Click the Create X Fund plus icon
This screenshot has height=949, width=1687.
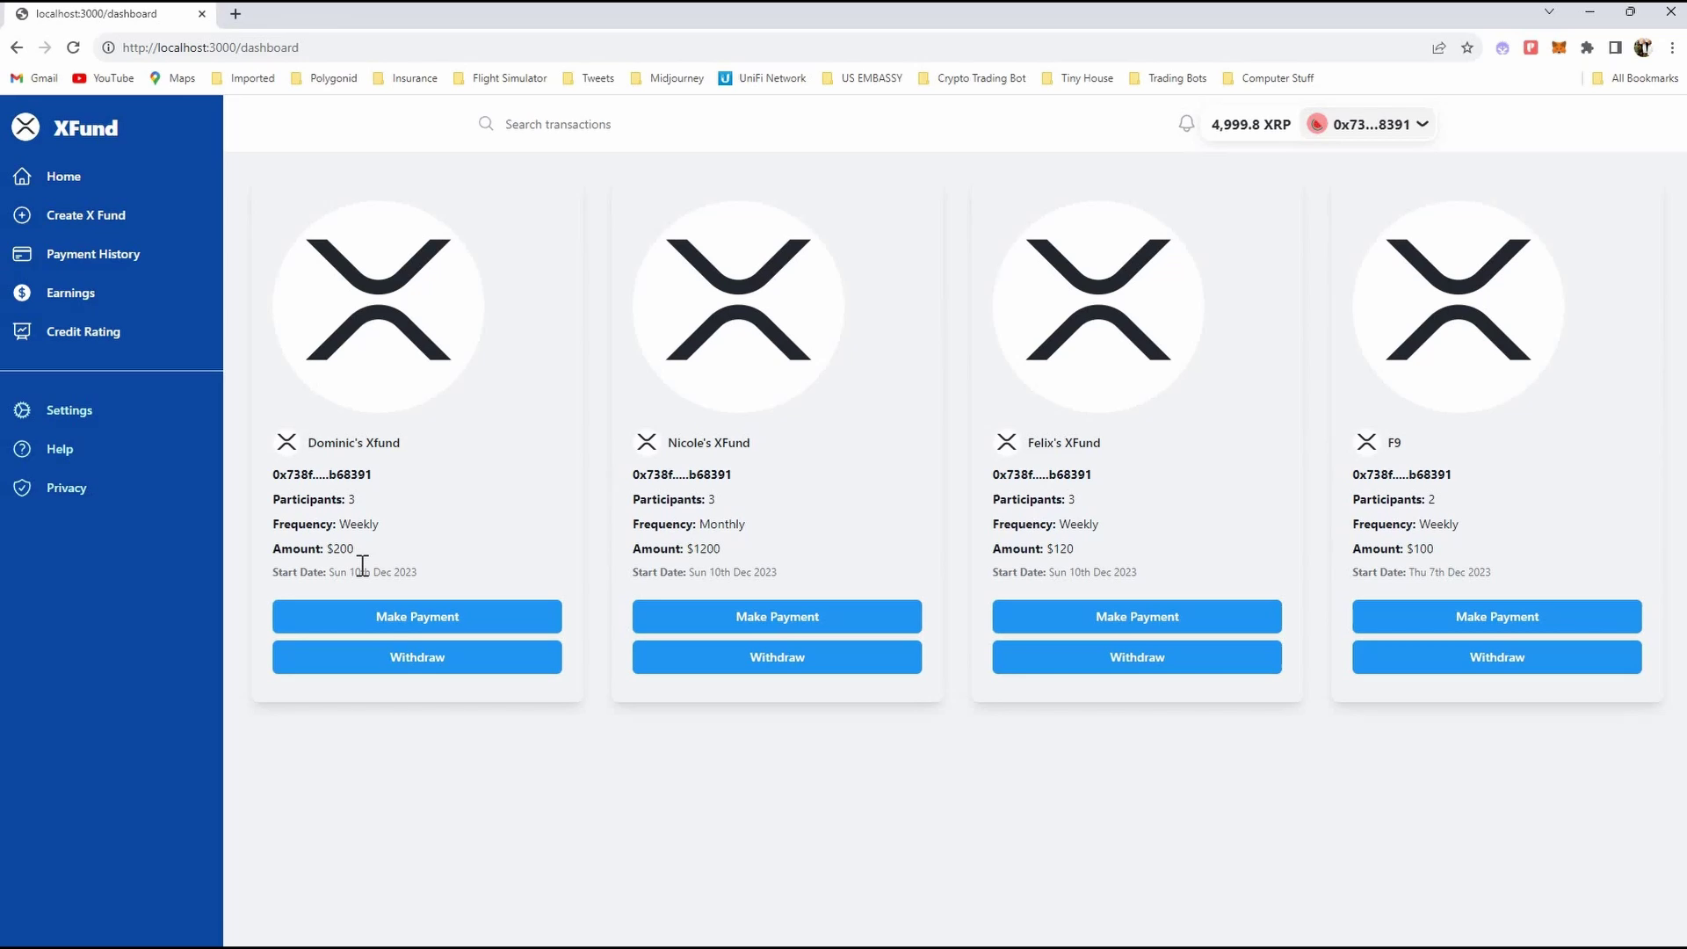click(x=23, y=215)
